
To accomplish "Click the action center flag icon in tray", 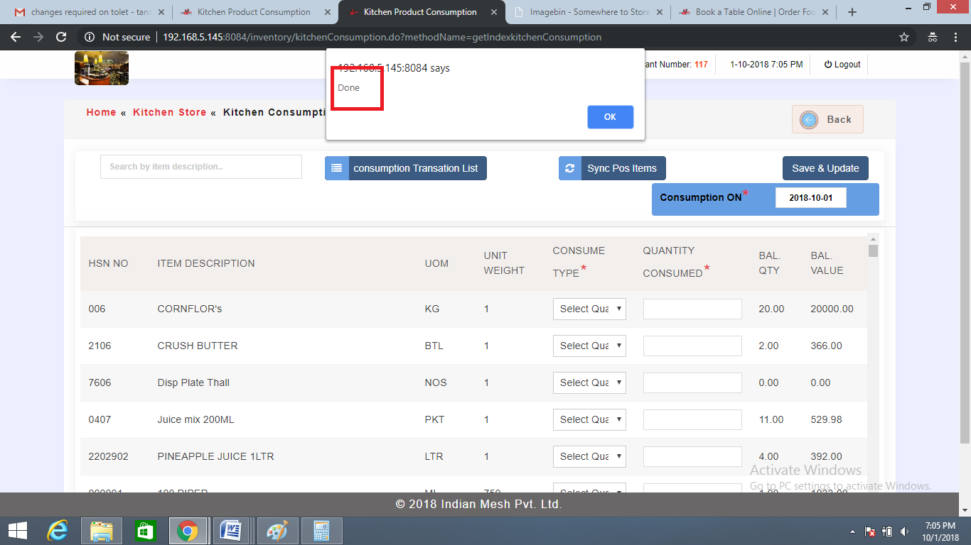I will point(870,531).
